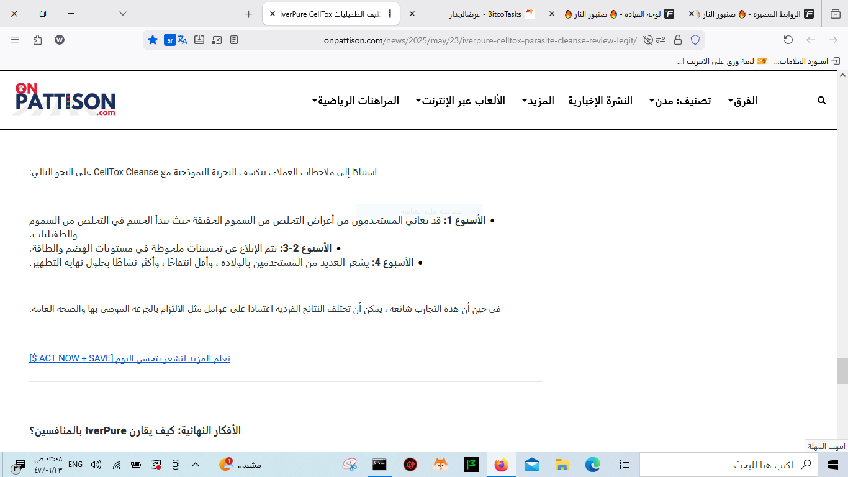The height and width of the screenshot is (477, 848).
Task: Switch the input language via 'ENG' indicator
Action: [75, 465]
